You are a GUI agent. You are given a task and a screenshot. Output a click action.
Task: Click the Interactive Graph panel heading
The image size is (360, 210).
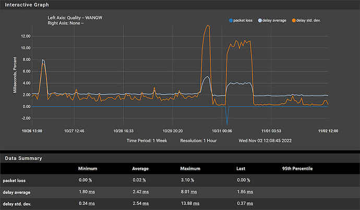[27, 5]
